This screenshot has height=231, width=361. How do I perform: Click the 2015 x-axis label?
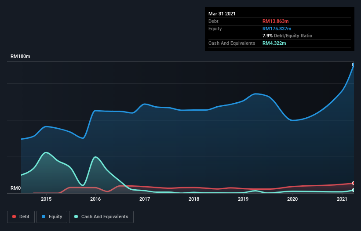click(x=46, y=199)
